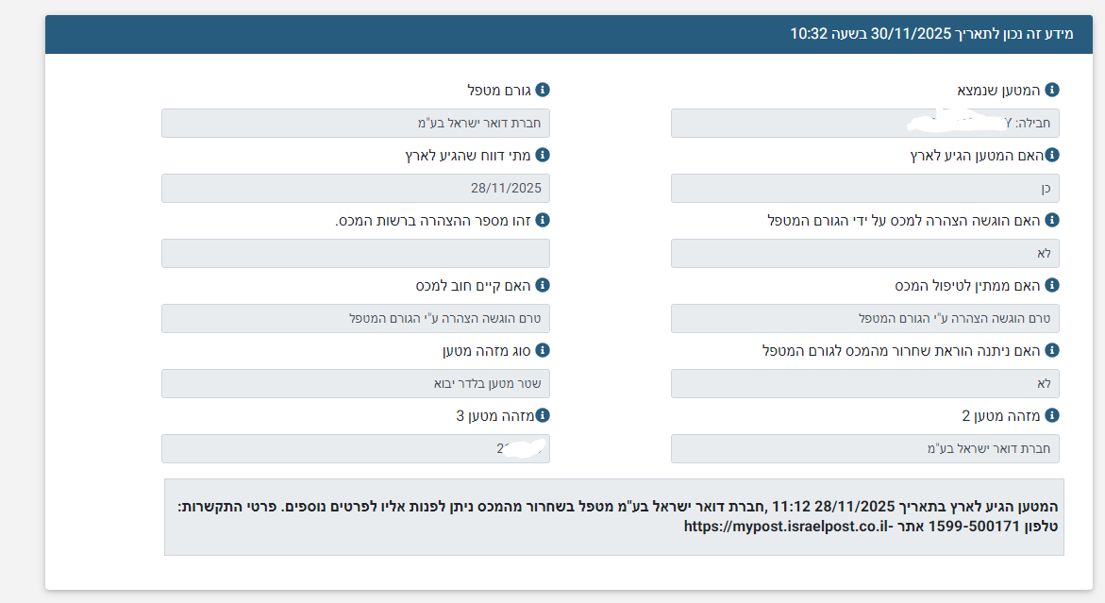
Task: Click the empty customs declaration number field
Action: coord(355,254)
